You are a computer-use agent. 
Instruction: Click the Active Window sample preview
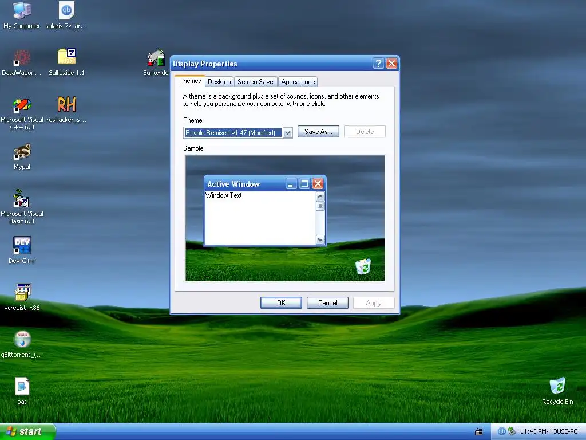coord(265,210)
